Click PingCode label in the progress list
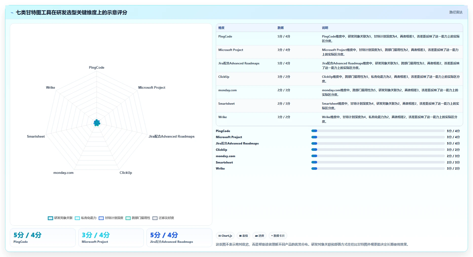 [223, 131]
